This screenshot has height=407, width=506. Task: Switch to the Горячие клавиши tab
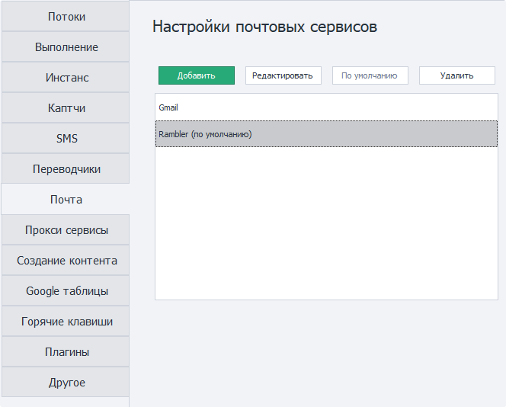66,322
